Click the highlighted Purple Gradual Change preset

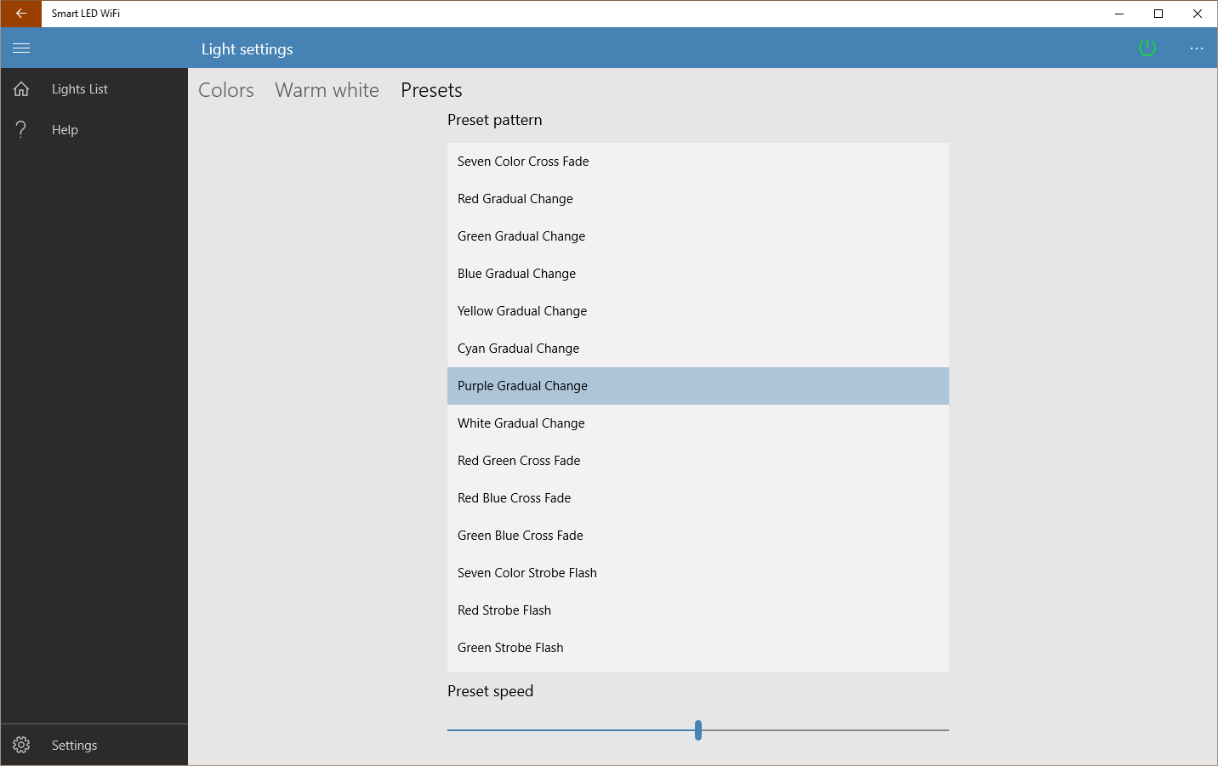[698, 386]
